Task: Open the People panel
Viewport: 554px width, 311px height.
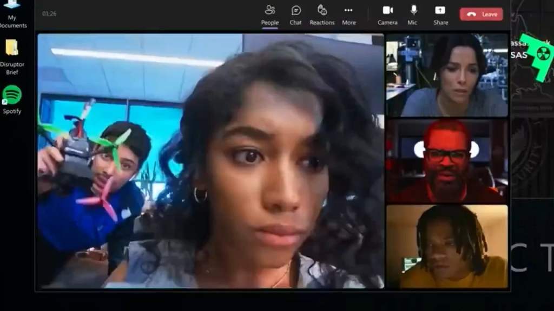Action: pyautogui.click(x=269, y=15)
